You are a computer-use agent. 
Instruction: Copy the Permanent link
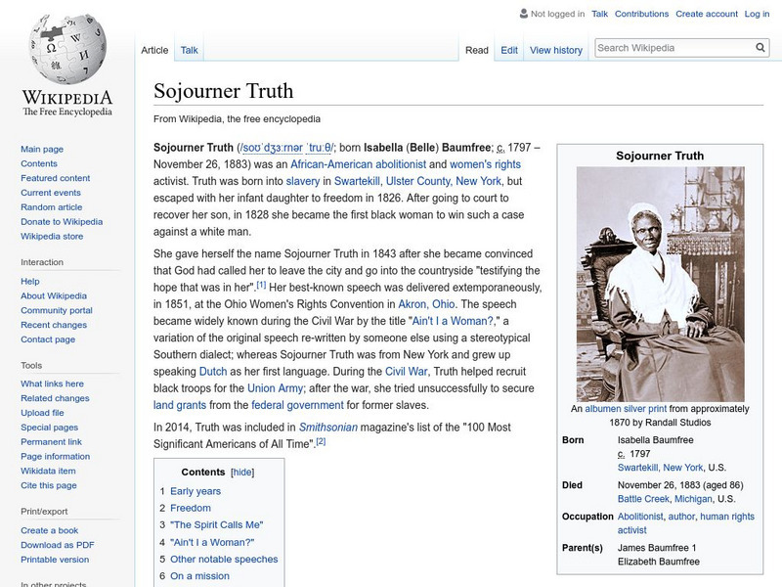[51, 441]
